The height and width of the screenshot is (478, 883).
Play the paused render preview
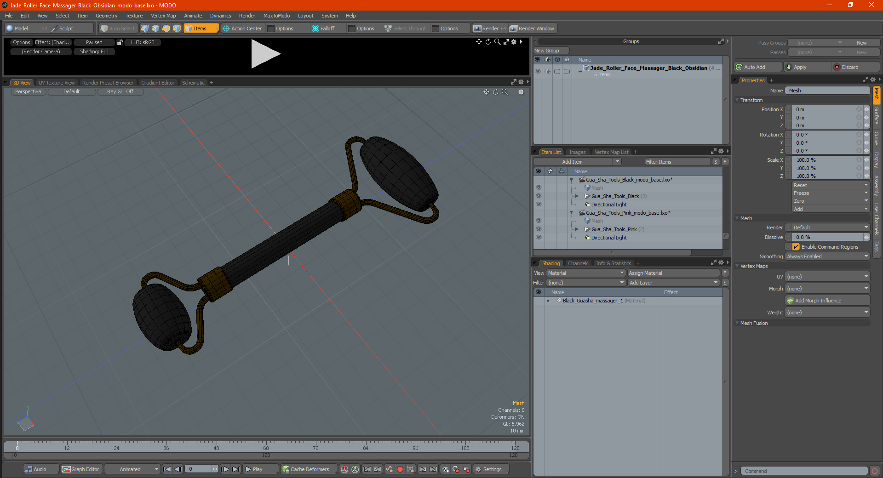[265, 54]
